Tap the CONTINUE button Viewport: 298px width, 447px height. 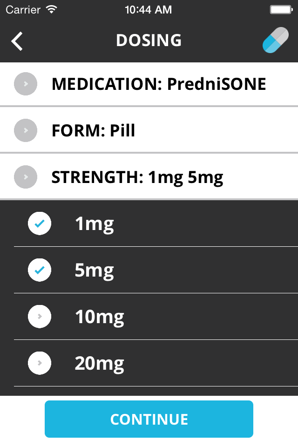pos(149,419)
